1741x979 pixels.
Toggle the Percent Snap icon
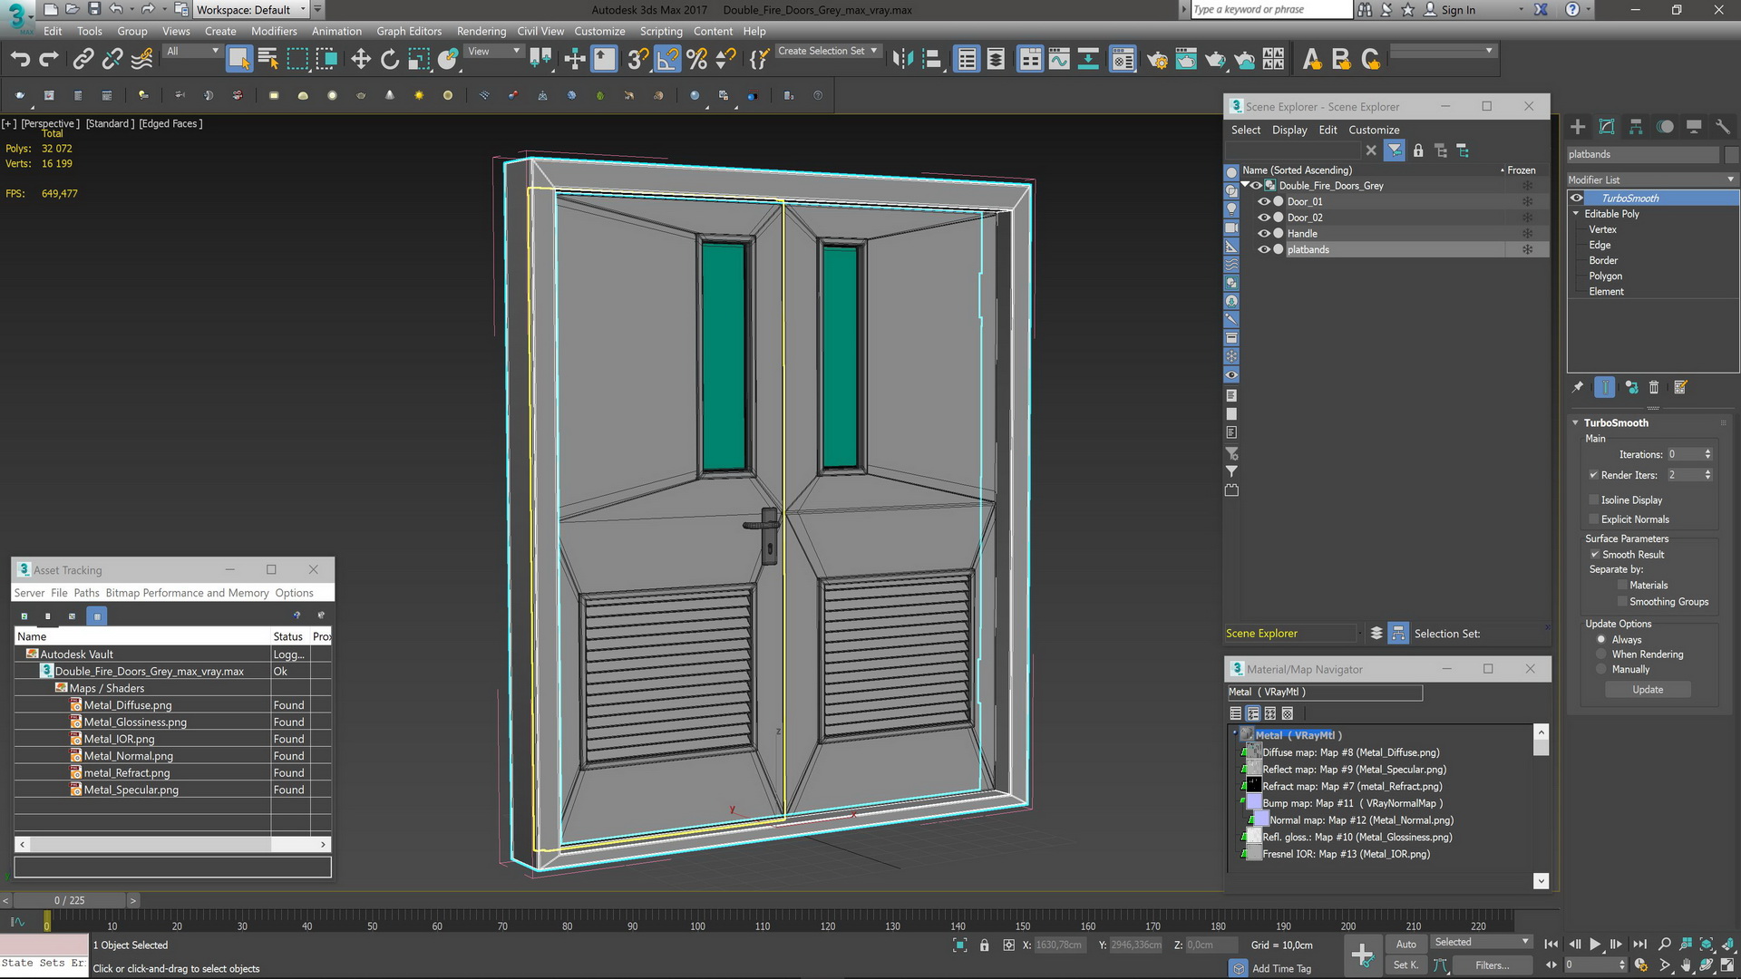coord(696,60)
